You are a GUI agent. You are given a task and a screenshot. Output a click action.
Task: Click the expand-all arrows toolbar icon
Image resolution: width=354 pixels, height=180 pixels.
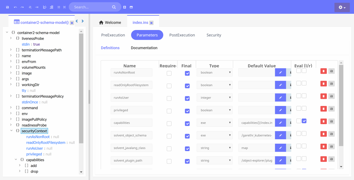pyautogui.click(x=59, y=7)
